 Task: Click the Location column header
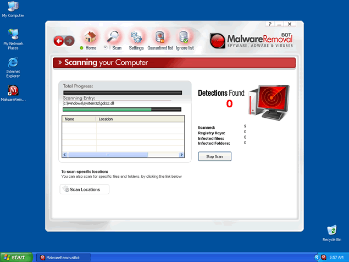click(x=137, y=119)
